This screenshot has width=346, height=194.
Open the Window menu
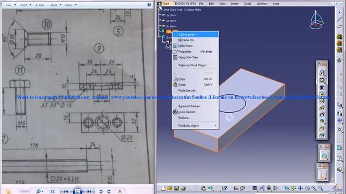(x=262, y=4)
